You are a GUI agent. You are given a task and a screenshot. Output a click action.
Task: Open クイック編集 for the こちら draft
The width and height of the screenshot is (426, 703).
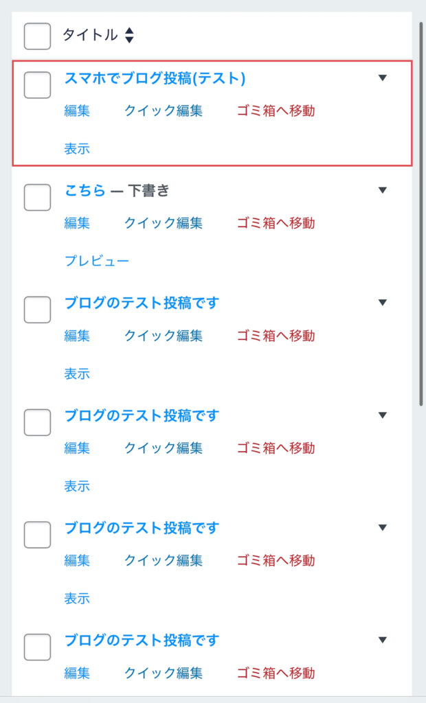[x=163, y=223]
